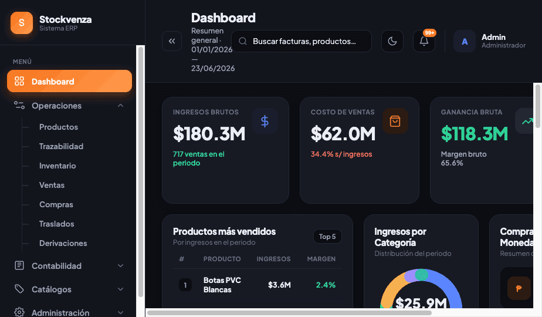Click the 2.4% margen cell
542x317 pixels.
[x=326, y=285]
